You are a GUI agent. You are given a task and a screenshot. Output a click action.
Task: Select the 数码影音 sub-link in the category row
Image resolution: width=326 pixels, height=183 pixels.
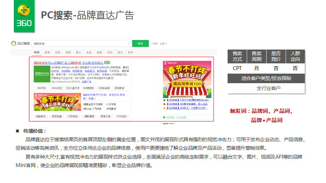[120, 88]
